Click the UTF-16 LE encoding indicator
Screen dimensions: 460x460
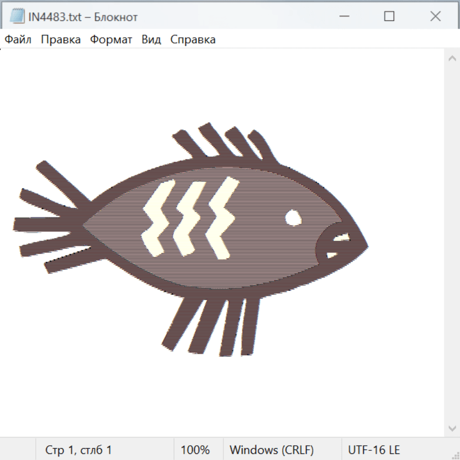point(374,450)
